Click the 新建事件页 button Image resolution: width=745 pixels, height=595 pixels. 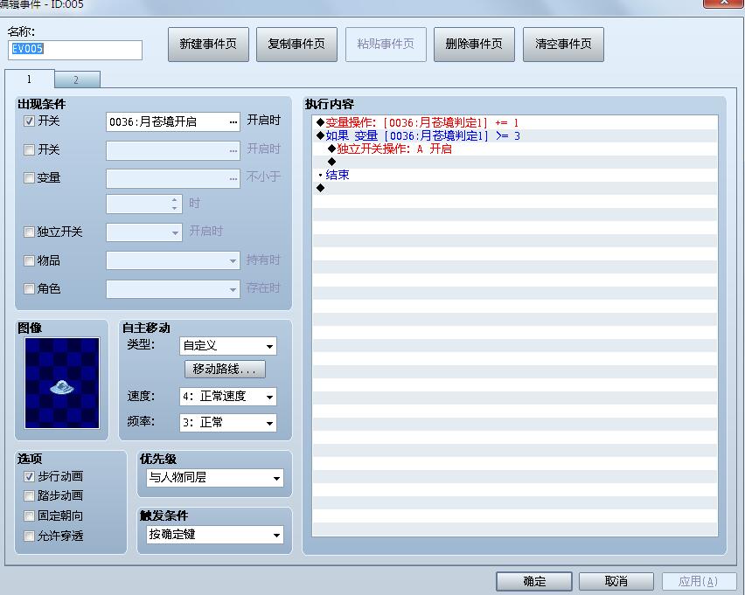tap(208, 45)
